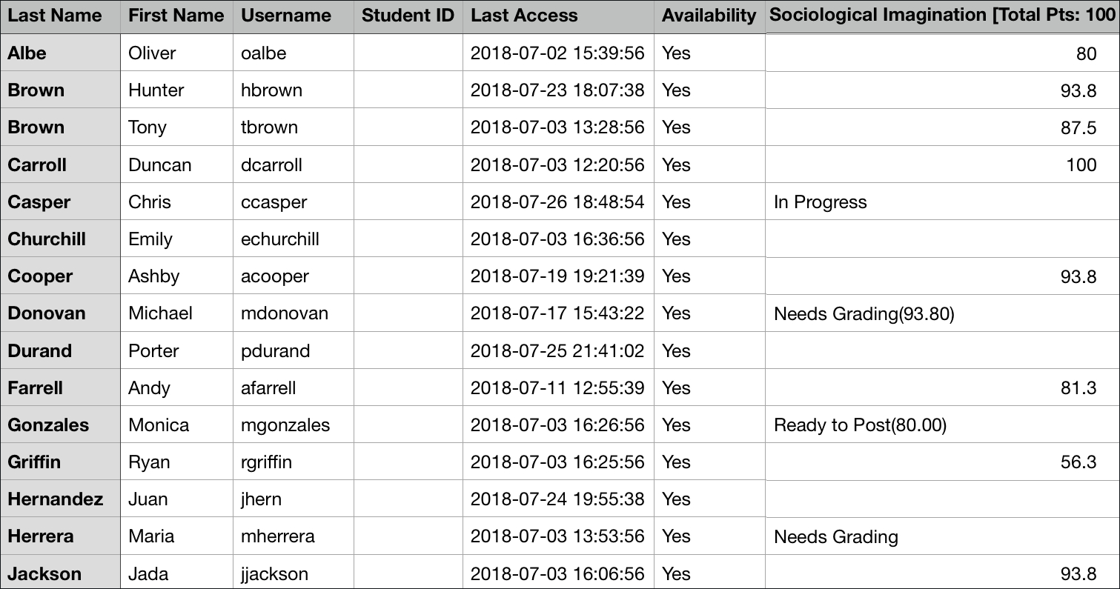Select the Last Access column header
Image resolution: width=1120 pixels, height=589 pixels.
tap(524, 16)
